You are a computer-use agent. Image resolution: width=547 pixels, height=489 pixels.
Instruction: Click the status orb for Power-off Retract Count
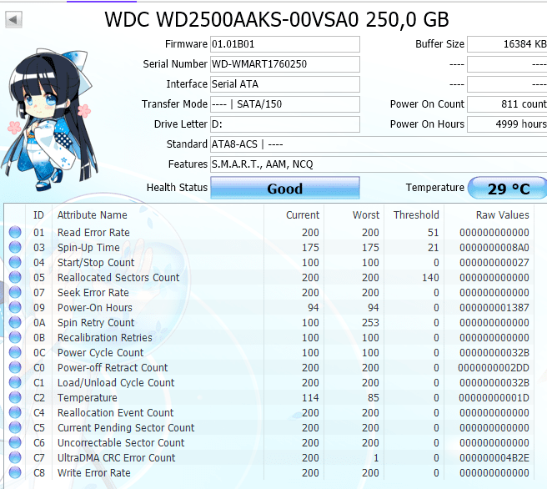15,367
